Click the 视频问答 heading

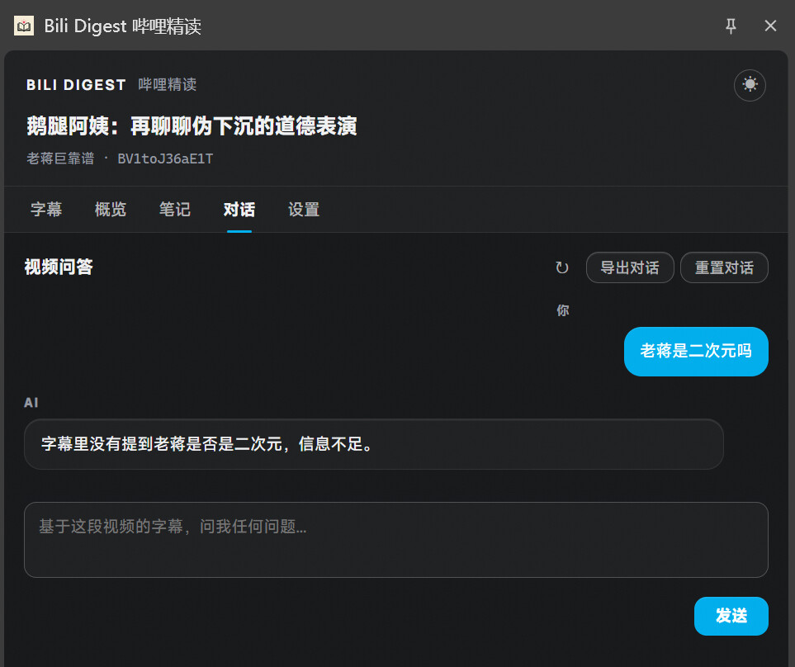59,267
